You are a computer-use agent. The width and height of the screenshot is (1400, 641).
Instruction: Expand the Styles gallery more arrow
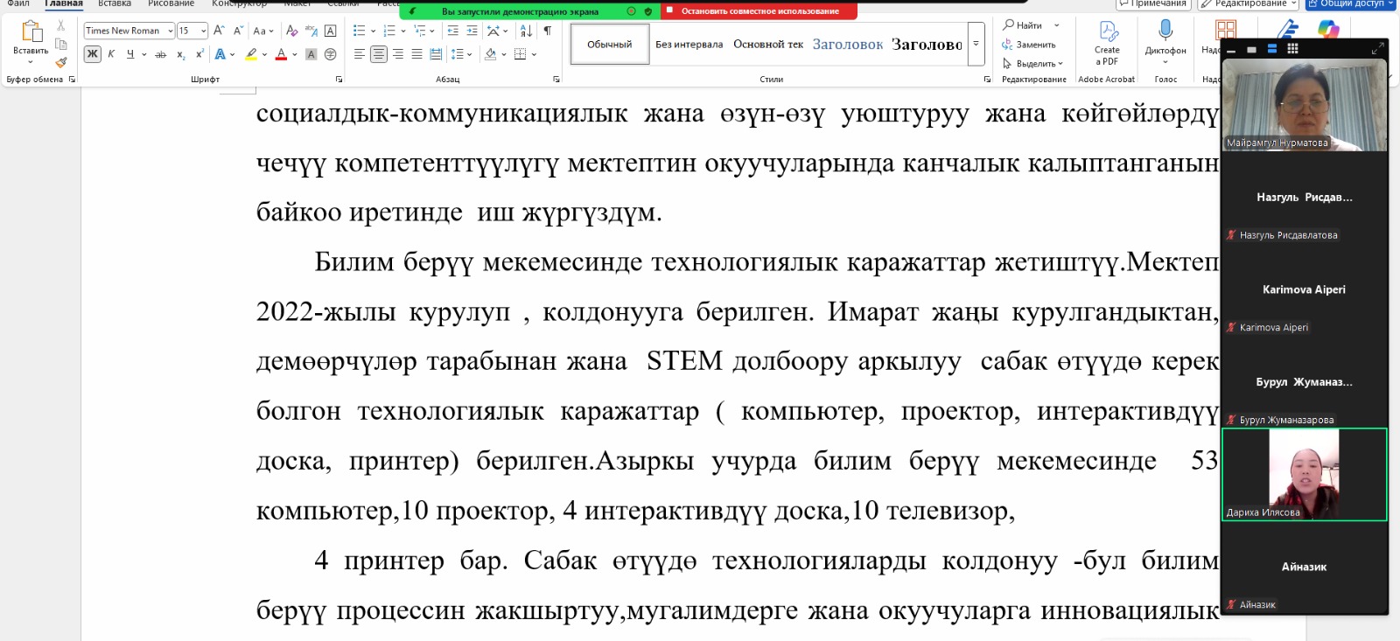click(x=976, y=44)
